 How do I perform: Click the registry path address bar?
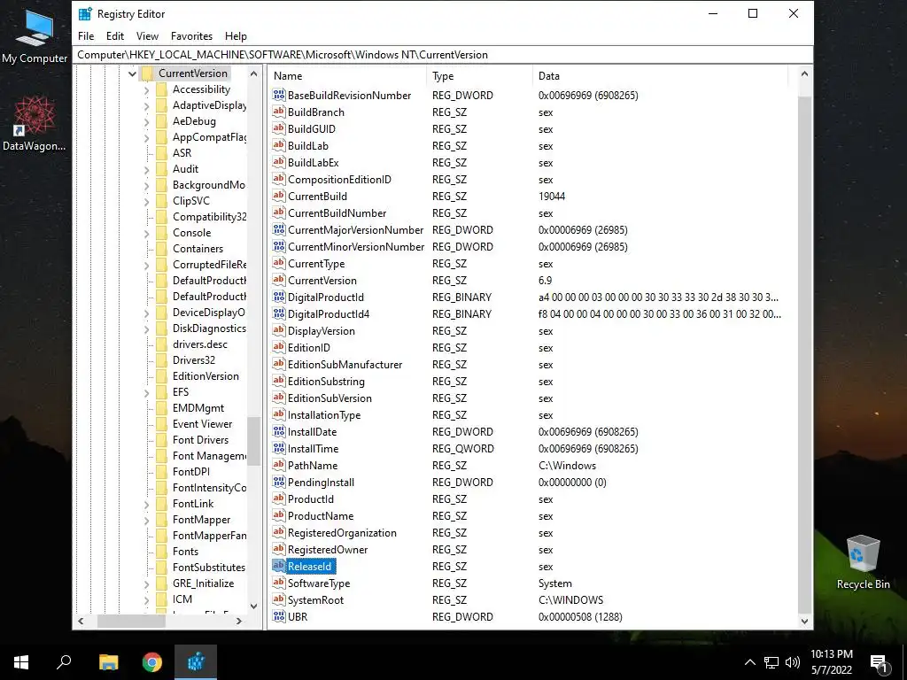443,55
